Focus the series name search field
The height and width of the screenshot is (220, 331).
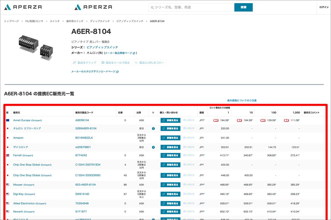tap(191, 7)
